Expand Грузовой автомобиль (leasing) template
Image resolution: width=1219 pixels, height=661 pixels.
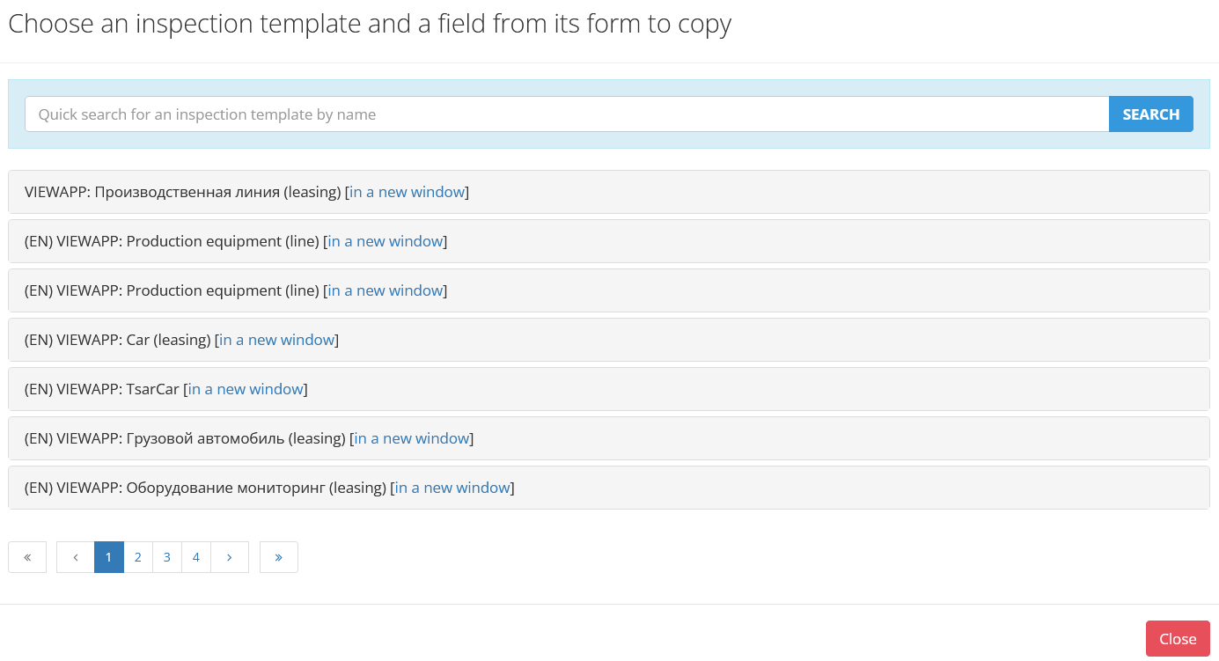(609, 438)
